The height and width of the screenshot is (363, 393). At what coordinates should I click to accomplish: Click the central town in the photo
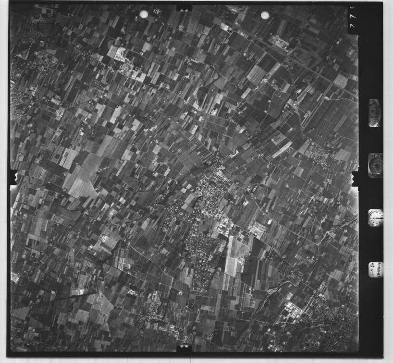[x=210, y=197]
